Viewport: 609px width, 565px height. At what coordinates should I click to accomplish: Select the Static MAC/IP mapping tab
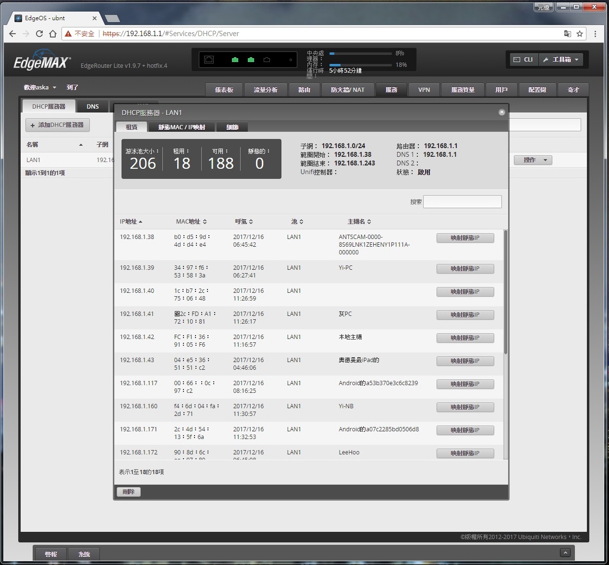[182, 127]
